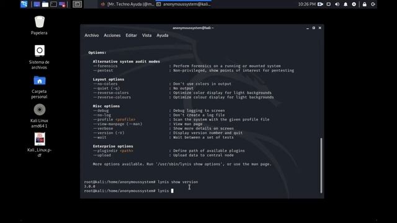397x223 pixels.
Task: Click the '--reverse-colors' option text
Action: click(111, 93)
